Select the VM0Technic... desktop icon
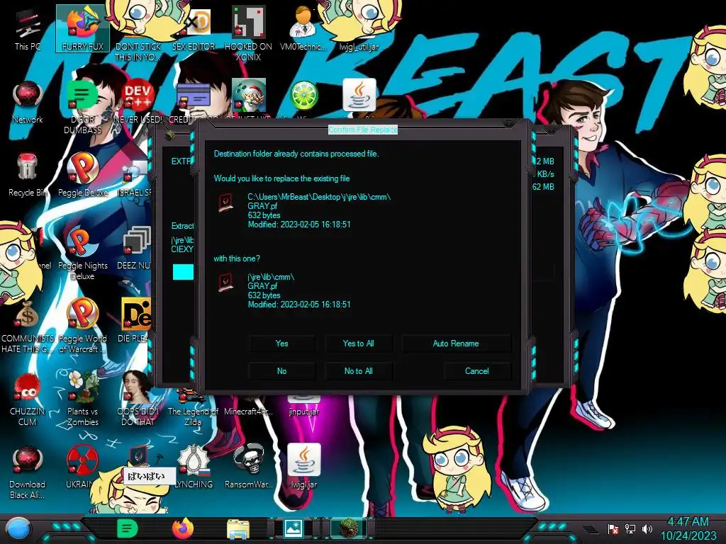Screen dimensions: 726x544 pyautogui.click(x=303, y=28)
